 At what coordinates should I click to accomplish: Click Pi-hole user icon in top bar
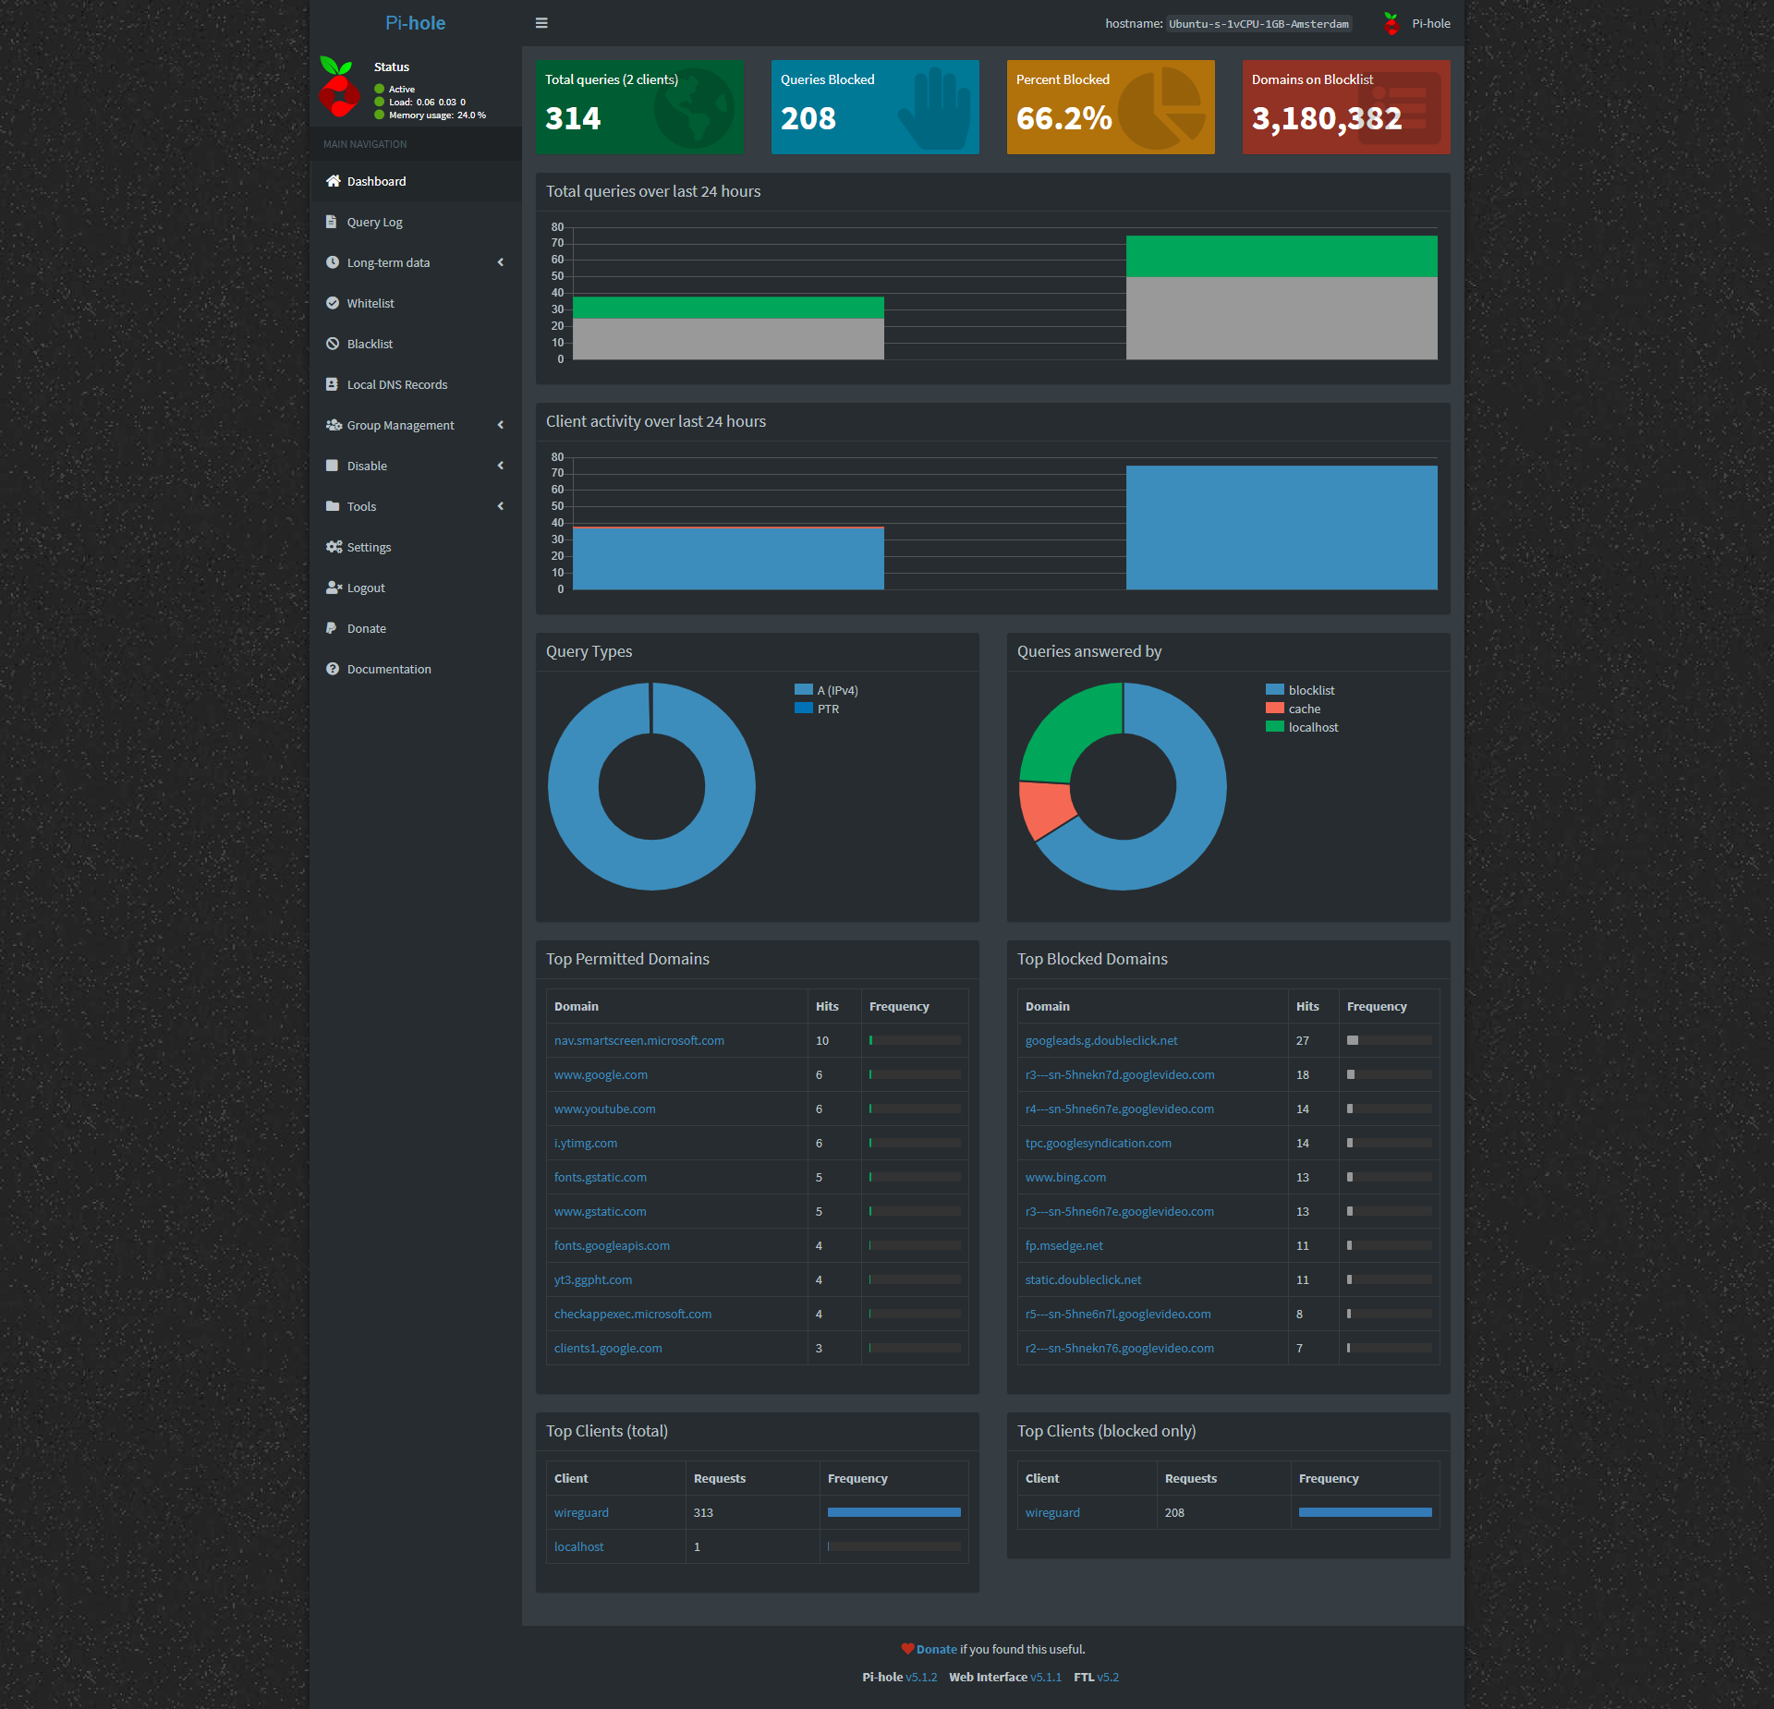(1391, 23)
